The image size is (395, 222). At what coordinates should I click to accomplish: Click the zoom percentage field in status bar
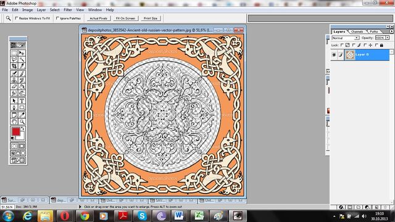tap(7, 207)
